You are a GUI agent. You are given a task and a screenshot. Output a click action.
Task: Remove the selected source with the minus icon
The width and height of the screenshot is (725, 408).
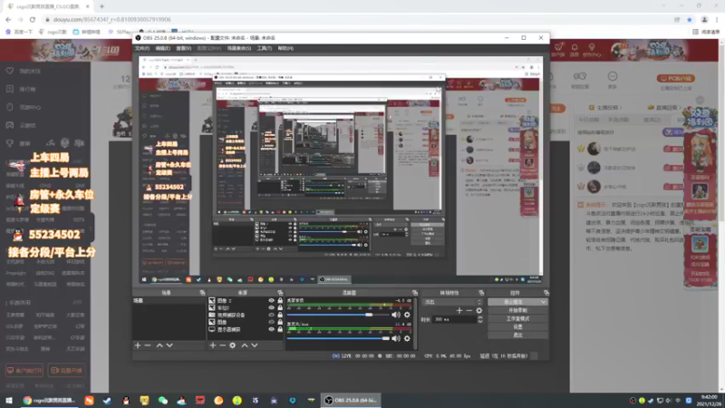tap(222, 345)
